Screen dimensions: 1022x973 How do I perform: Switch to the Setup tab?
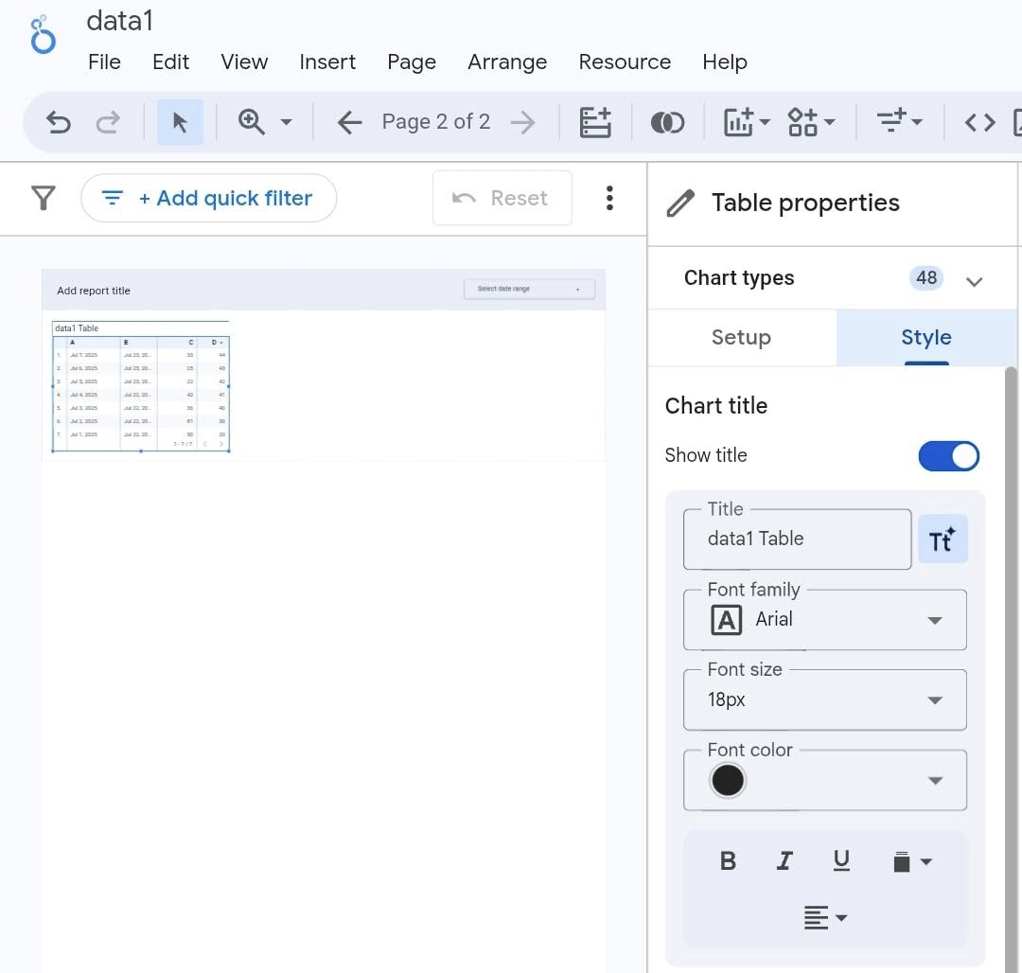click(x=741, y=338)
